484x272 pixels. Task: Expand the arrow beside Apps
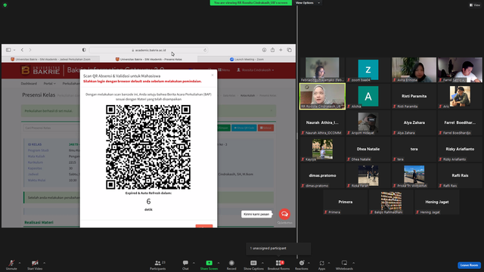tap(329, 263)
